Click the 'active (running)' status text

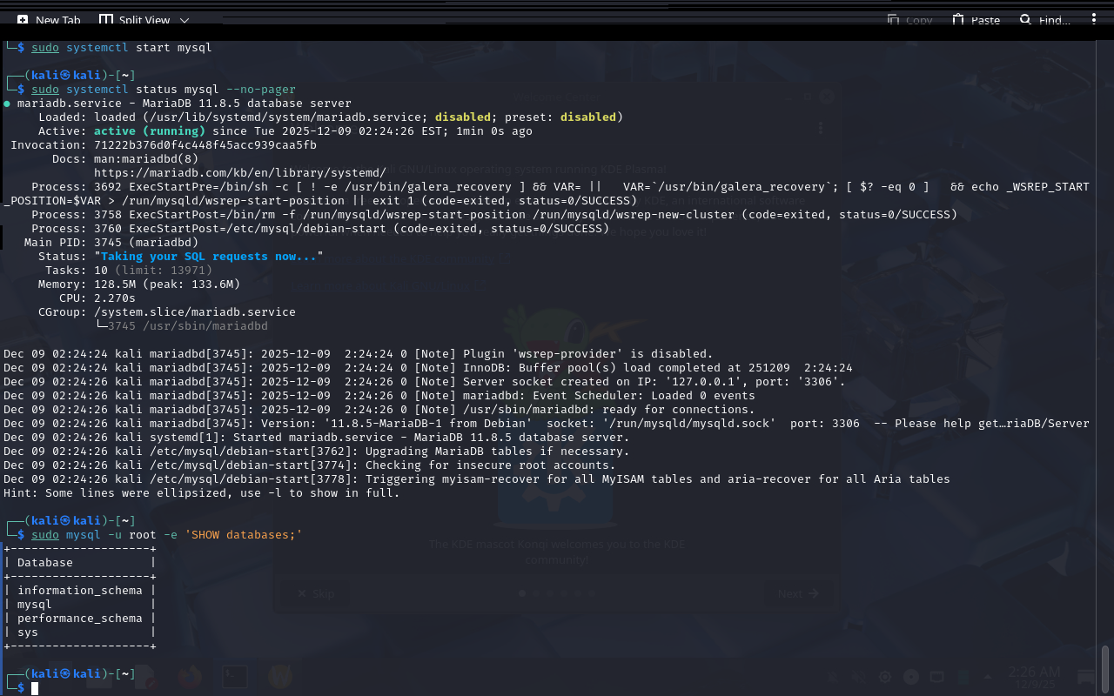point(149,131)
